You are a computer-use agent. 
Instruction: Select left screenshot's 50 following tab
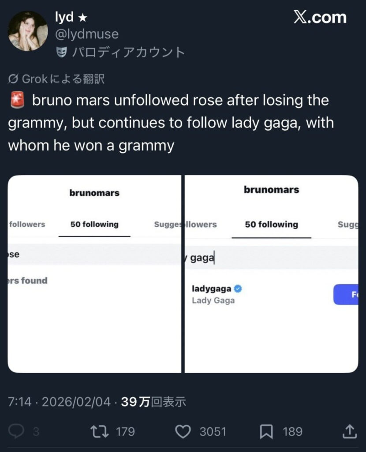pos(94,224)
